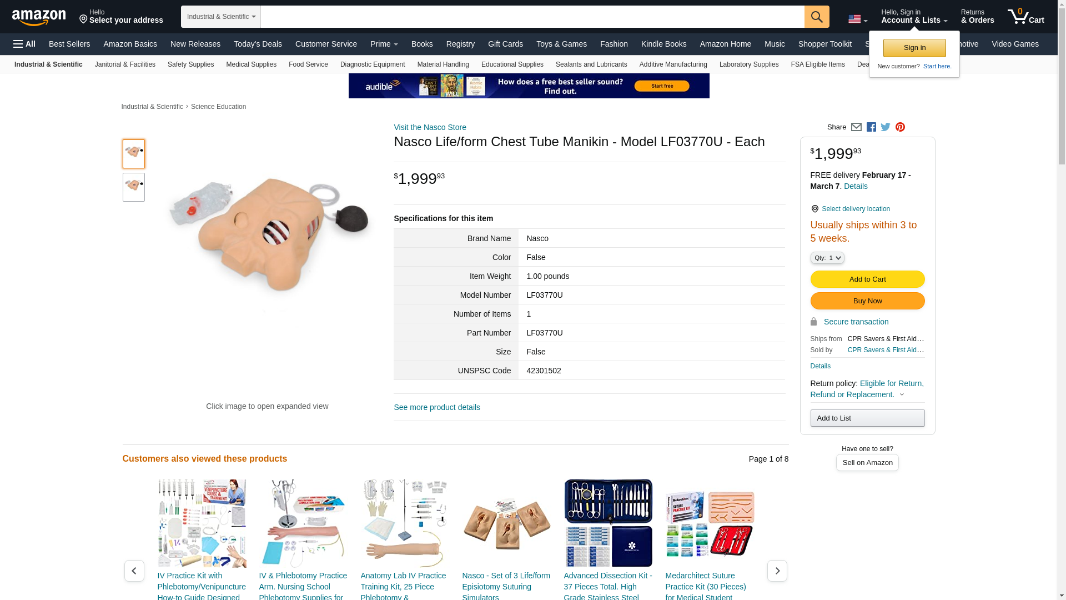The image size is (1066, 600).
Task: Select the second product thumbnail
Action: click(134, 187)
